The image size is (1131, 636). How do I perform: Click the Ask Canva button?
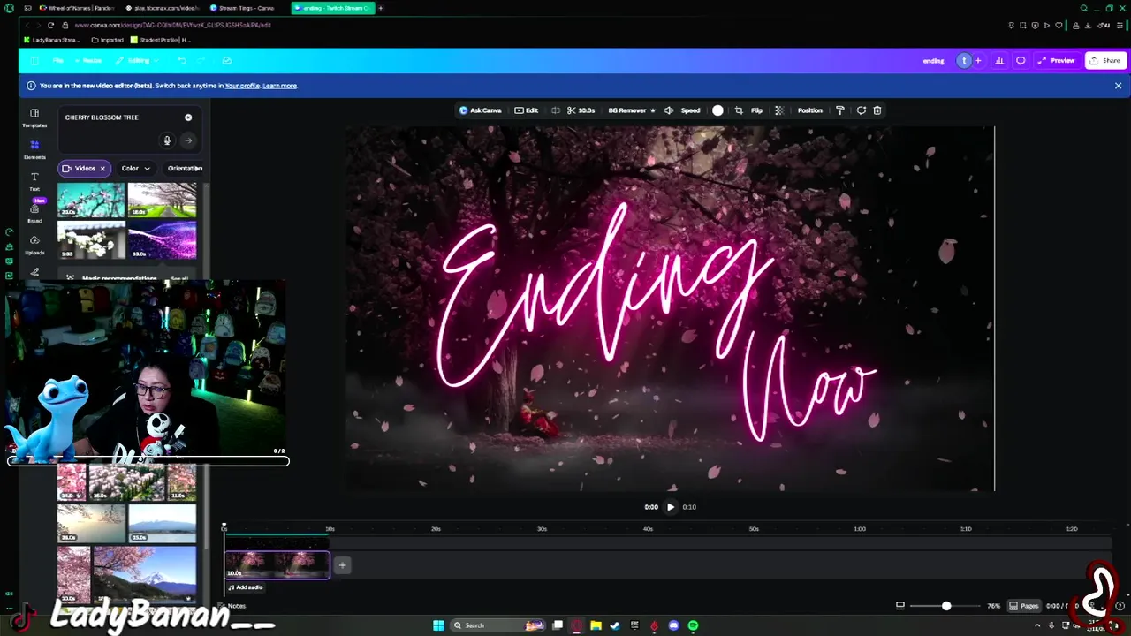point(480,110)
